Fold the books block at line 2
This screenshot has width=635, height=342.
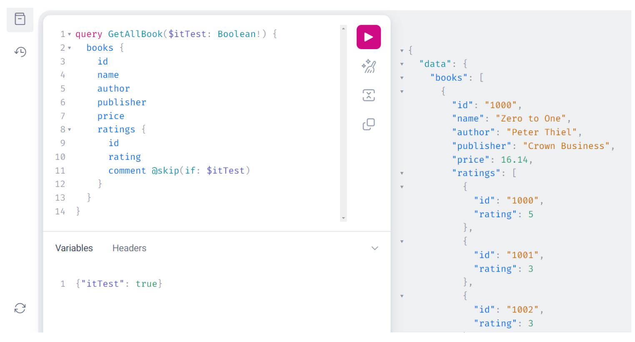[x=70, y=48]
